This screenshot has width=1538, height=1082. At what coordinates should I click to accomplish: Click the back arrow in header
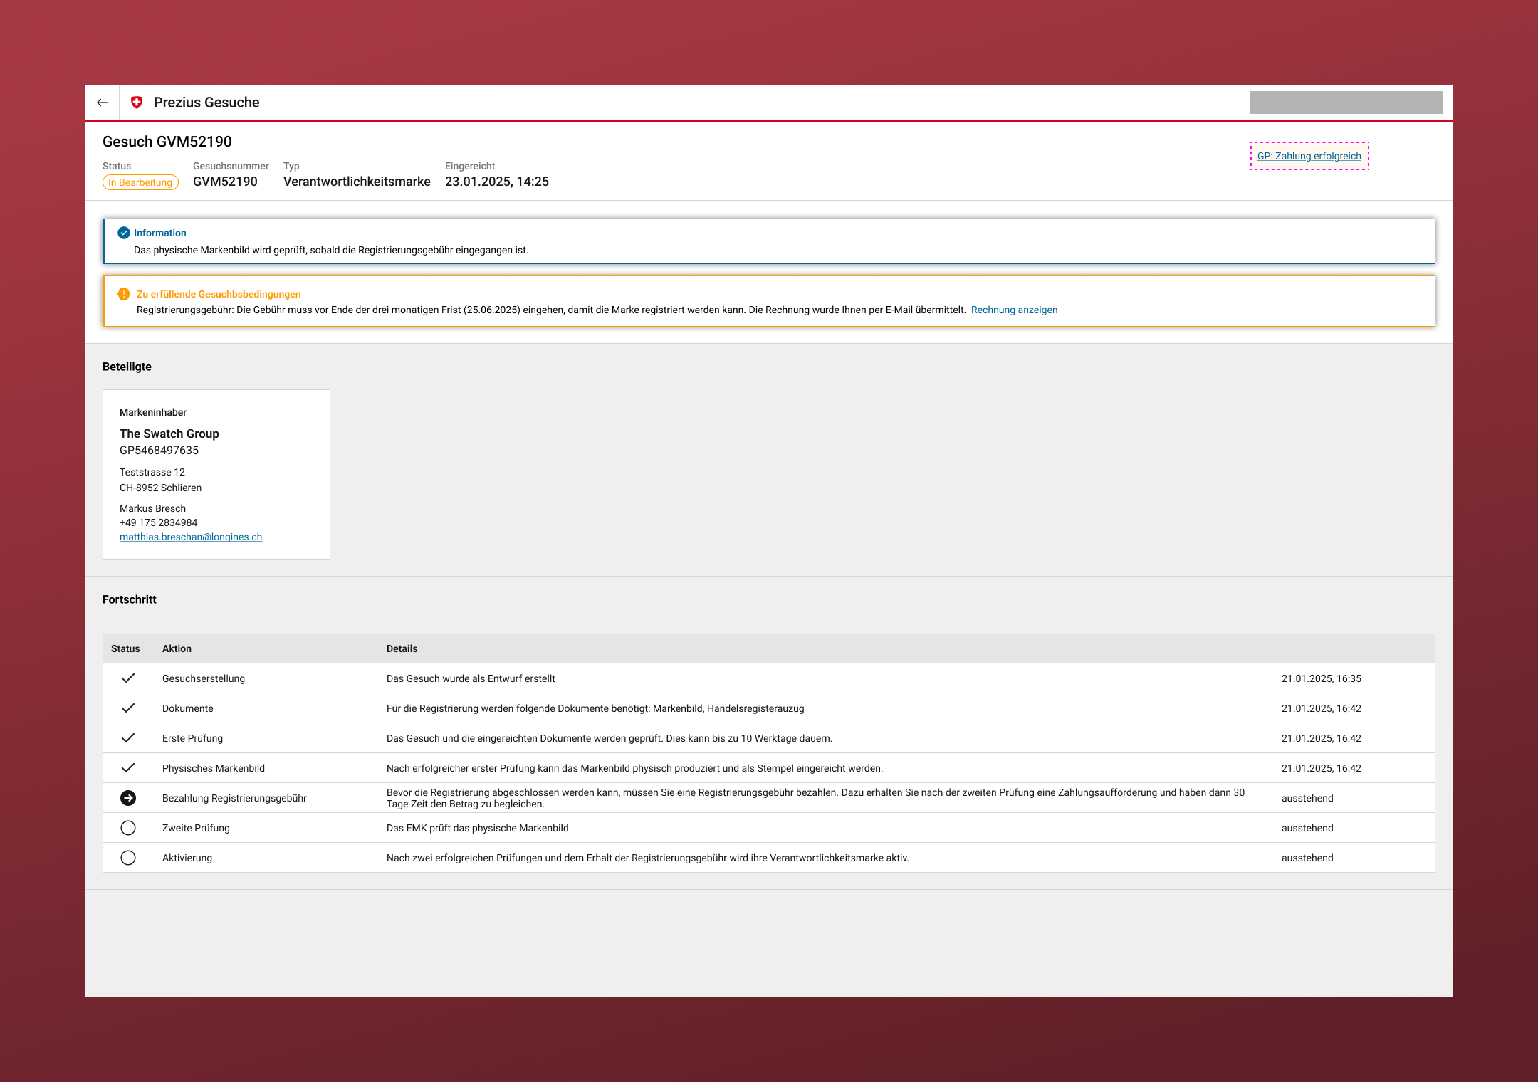(103, 103)
